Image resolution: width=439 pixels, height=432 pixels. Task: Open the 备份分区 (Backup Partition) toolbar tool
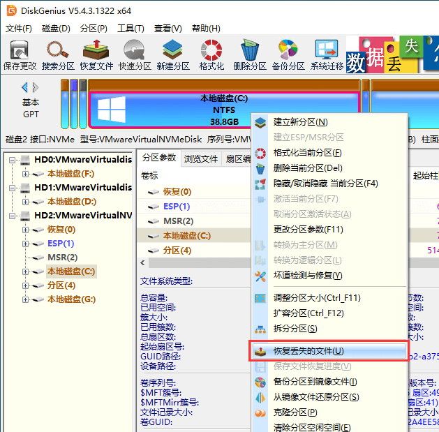(x=288, y=55)
